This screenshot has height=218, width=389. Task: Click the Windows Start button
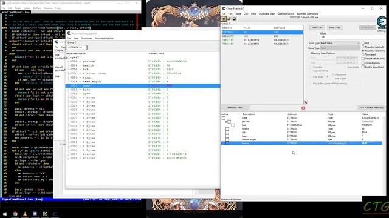[x=5, y=214]
